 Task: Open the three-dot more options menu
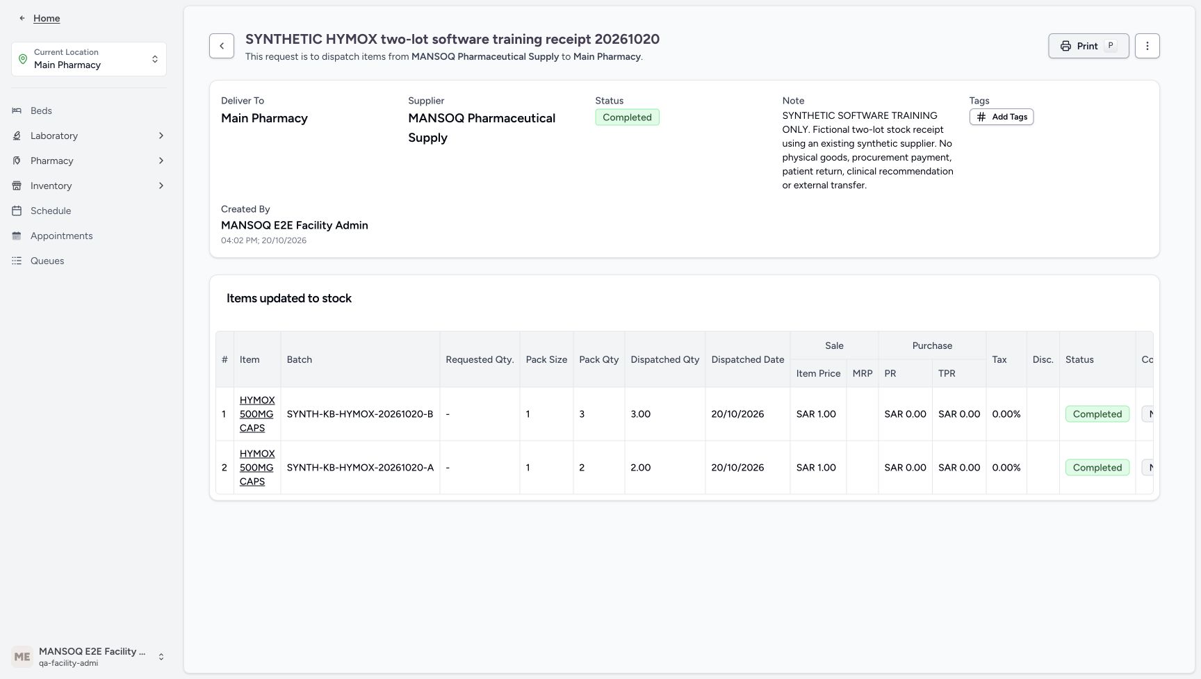point(1147,46)
